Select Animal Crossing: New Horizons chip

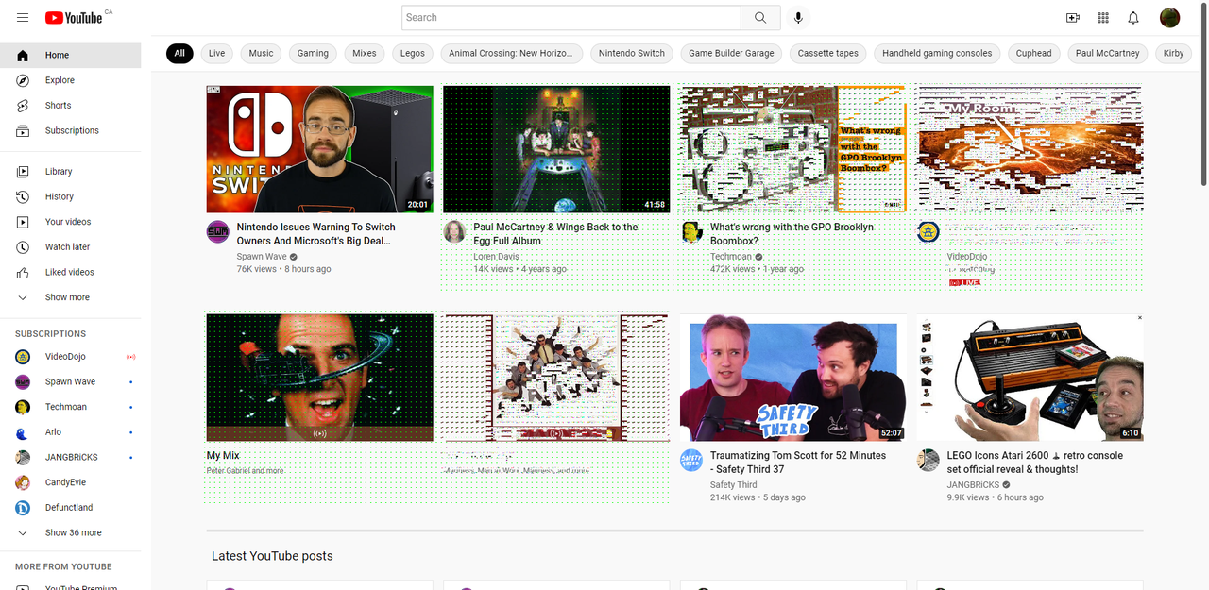511,53
